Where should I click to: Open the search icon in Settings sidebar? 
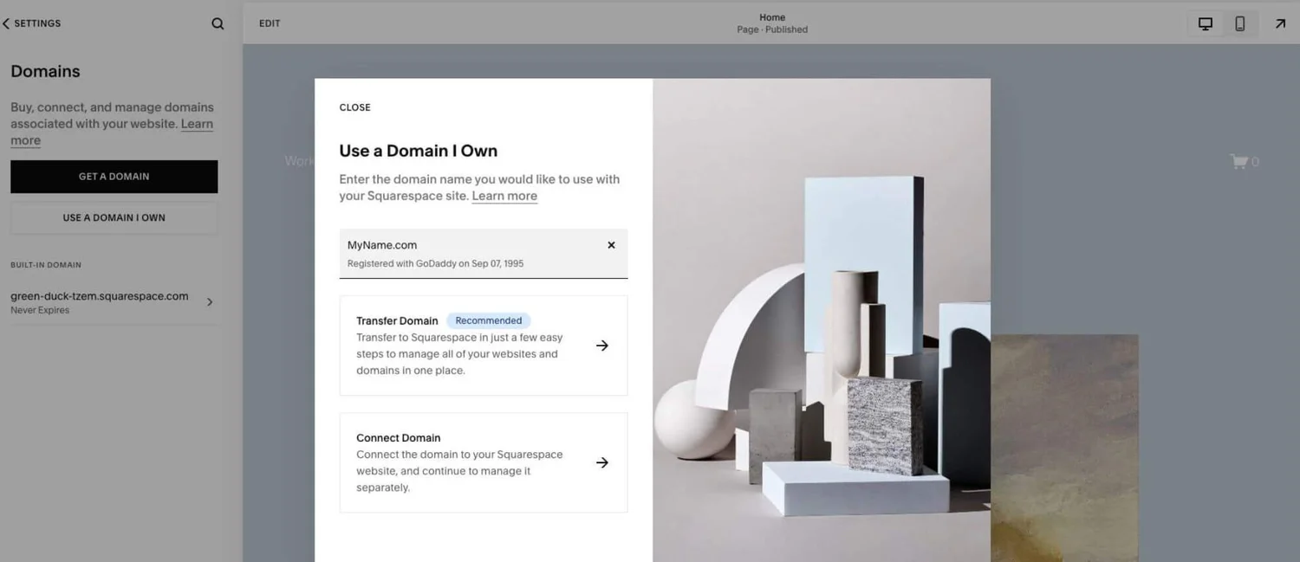point(217,23)
